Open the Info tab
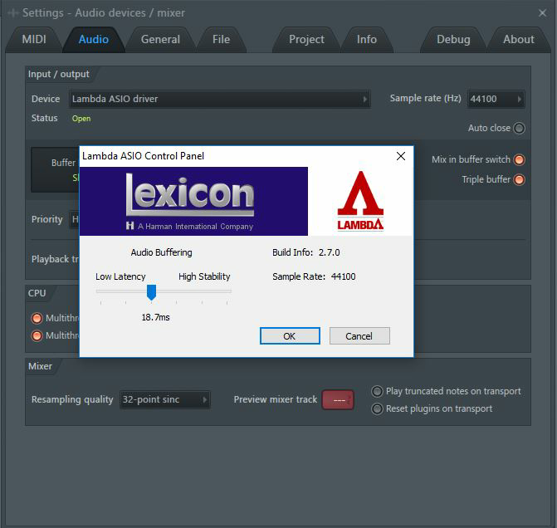The height and width of the screenshot is (528, 557). pos(367,40)
